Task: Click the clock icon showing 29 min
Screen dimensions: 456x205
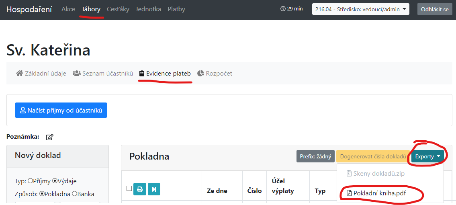Action: coord(283,9)
